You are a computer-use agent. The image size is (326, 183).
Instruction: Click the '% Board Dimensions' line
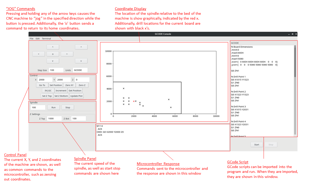(242, 47)
